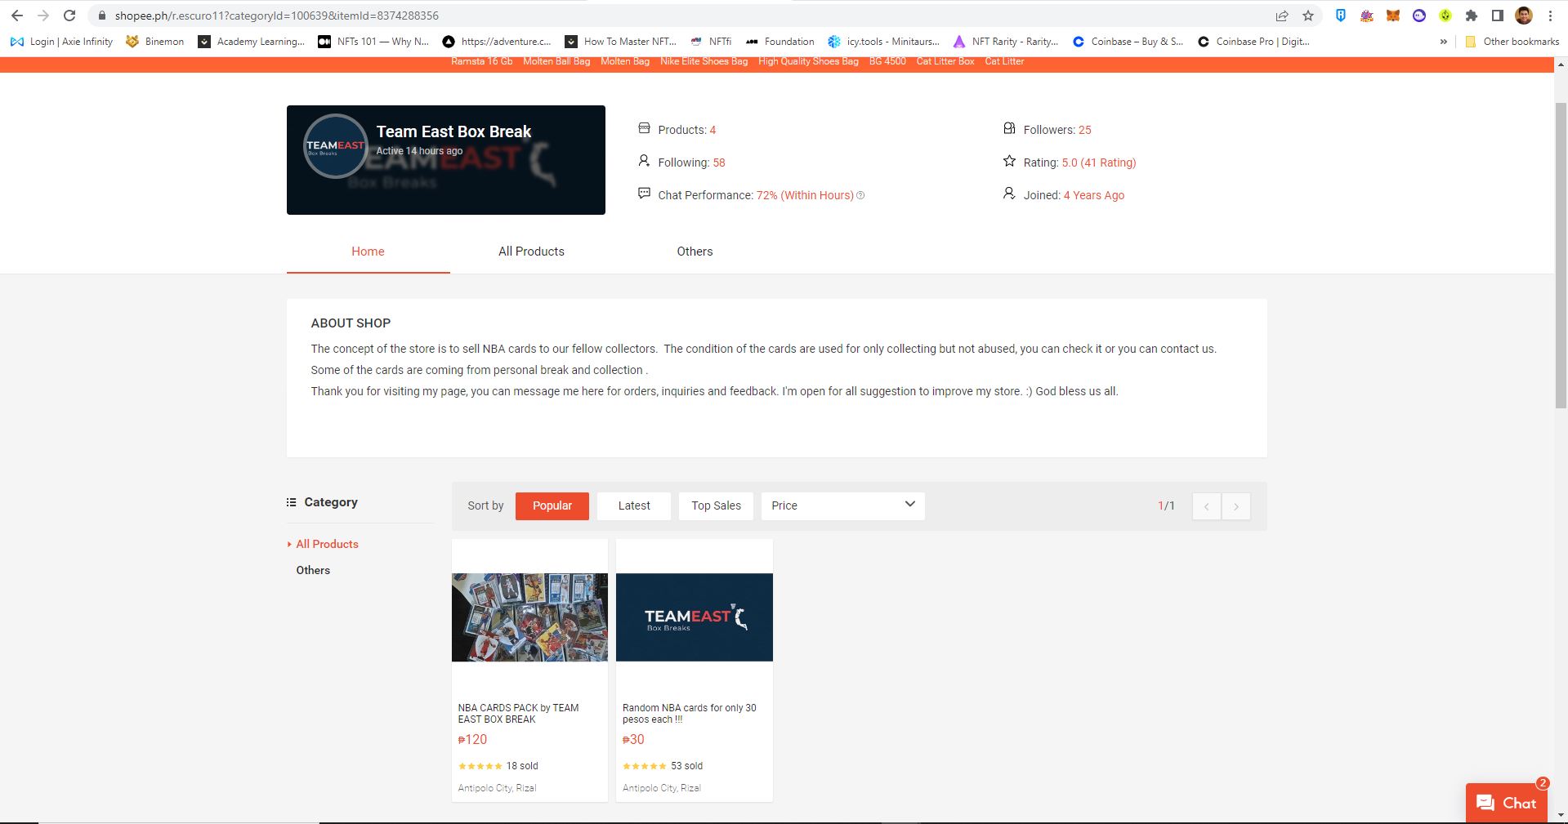Share this page via the share icon
This screenshot has height=824, width=1568.
click(x=1282, y=16)
